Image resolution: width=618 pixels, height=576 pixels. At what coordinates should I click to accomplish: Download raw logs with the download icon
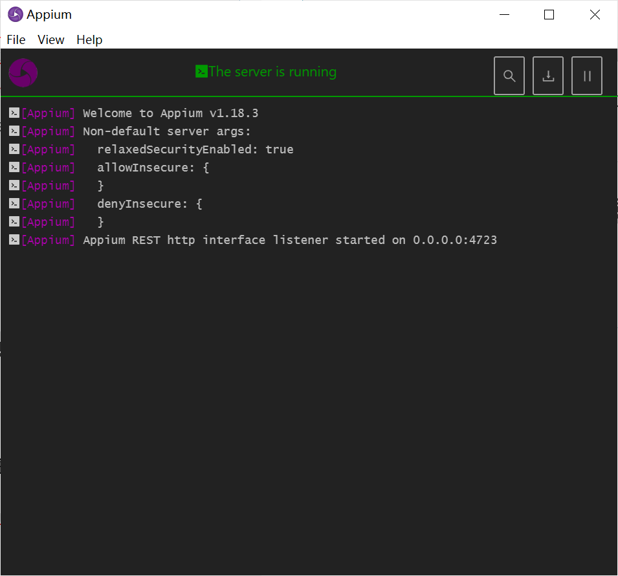548,76
